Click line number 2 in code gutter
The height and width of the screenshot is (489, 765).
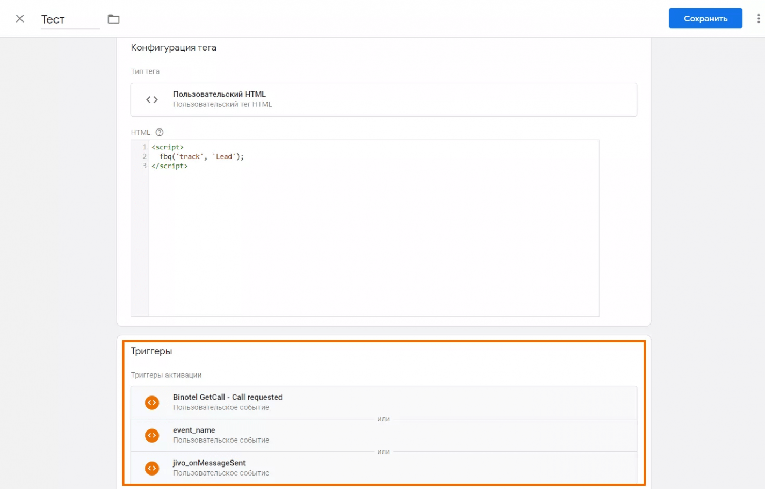click(144, 156)
